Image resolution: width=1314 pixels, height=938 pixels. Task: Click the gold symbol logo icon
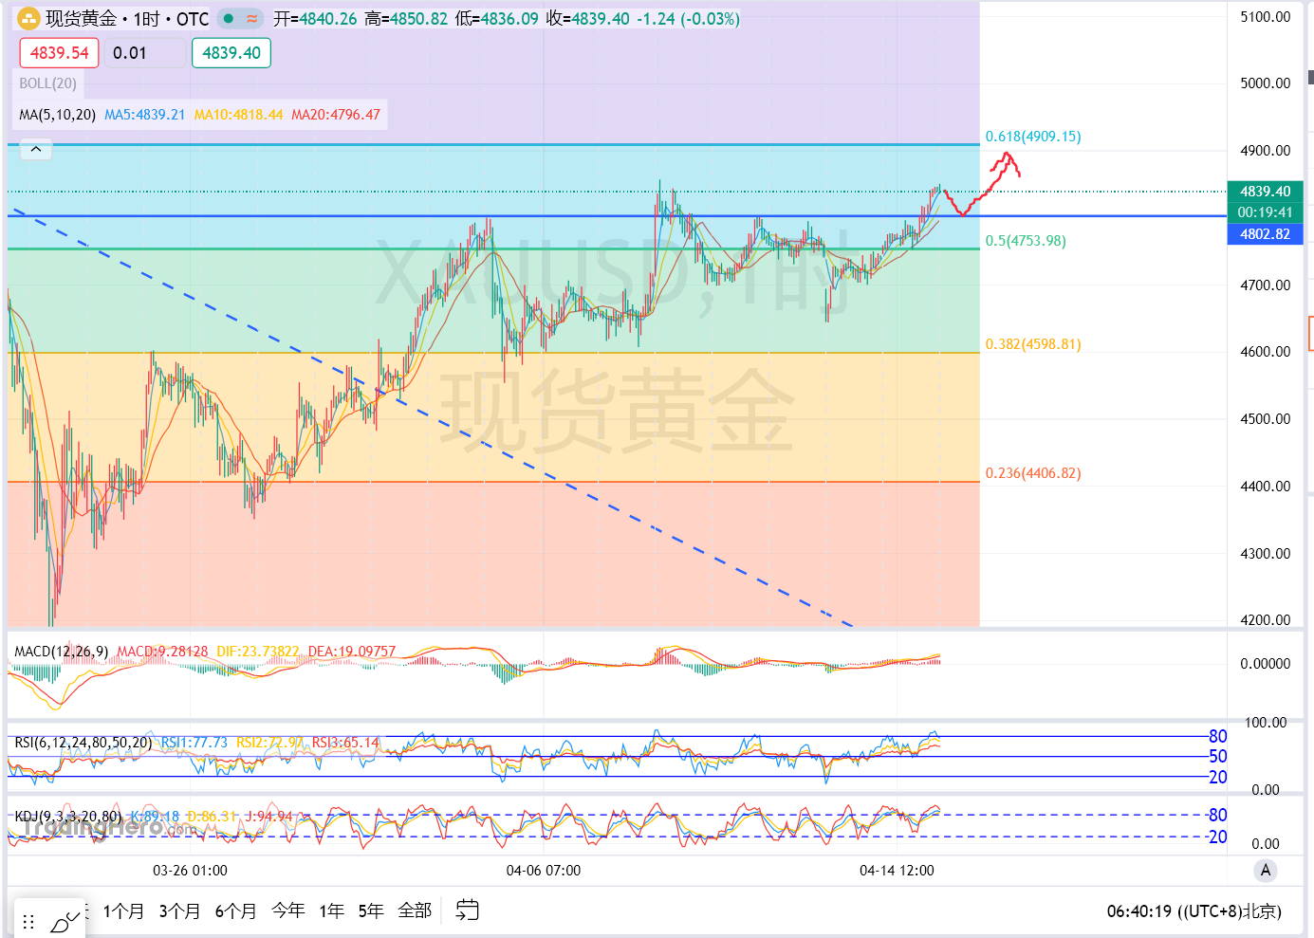pyautogui.click(x=28, y=19)
